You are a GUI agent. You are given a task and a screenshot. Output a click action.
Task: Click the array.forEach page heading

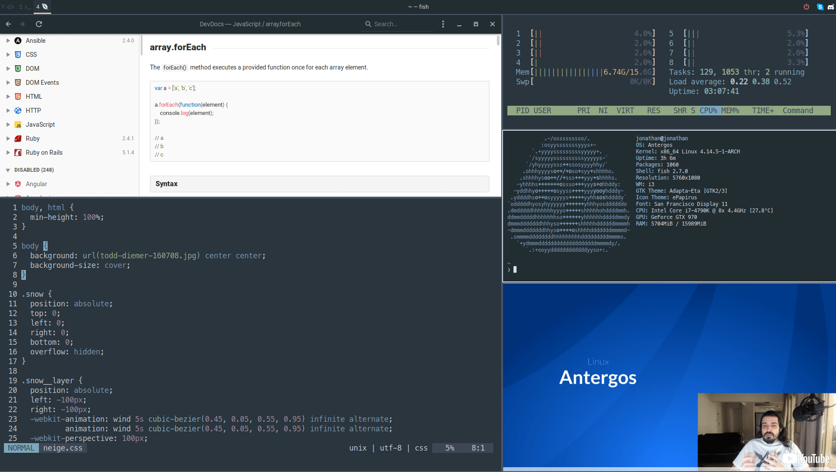(178, 47)
